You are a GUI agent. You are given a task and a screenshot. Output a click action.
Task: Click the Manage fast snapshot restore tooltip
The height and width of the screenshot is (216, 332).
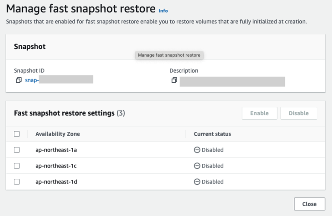point(169,55)
